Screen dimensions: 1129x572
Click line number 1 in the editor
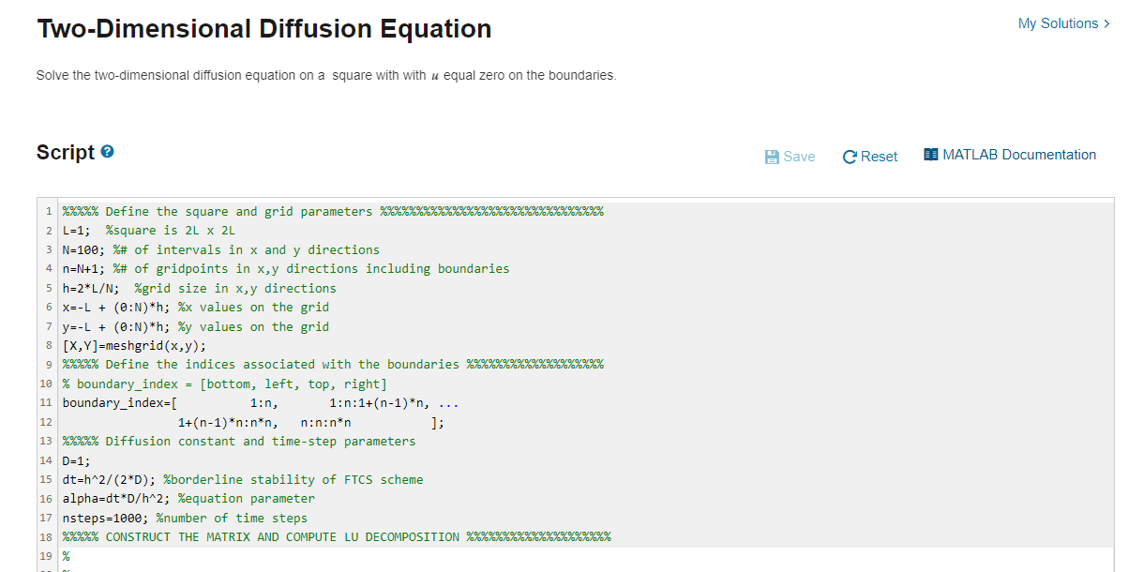pyautogui.click(x=48, y=211)
